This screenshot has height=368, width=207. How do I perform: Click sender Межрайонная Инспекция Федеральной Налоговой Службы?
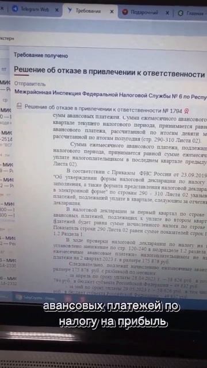coord(110,94)
